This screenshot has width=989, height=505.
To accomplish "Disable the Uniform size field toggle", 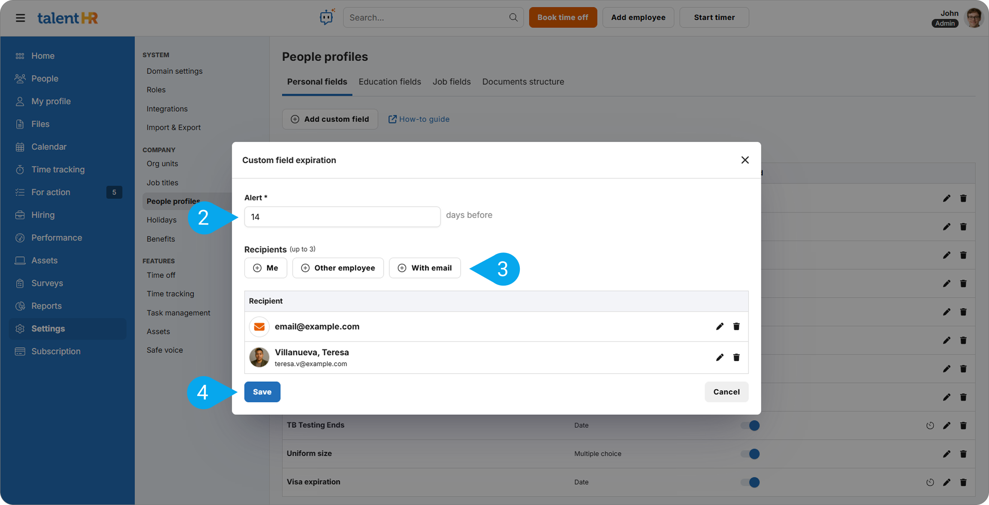I will (750, 453).
